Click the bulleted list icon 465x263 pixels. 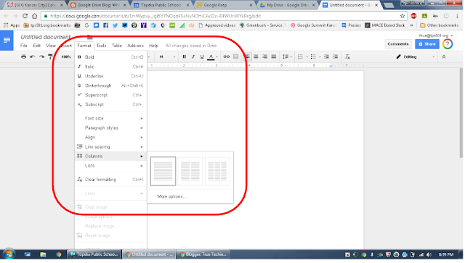[313, 57]
